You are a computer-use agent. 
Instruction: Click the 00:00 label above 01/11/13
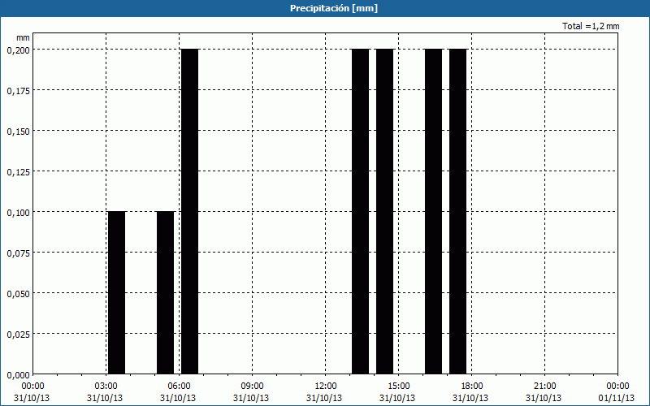[617, 386]
